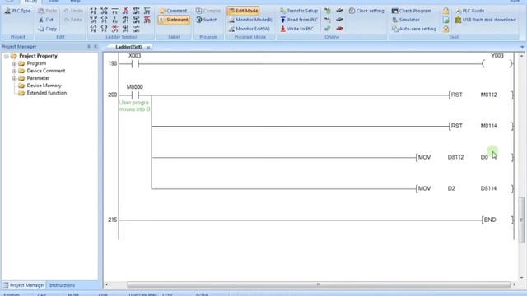Screen dimensions: 527x296
Task: Select the Ladder(Edit) document tab
Action: click(x=128, y=47)
